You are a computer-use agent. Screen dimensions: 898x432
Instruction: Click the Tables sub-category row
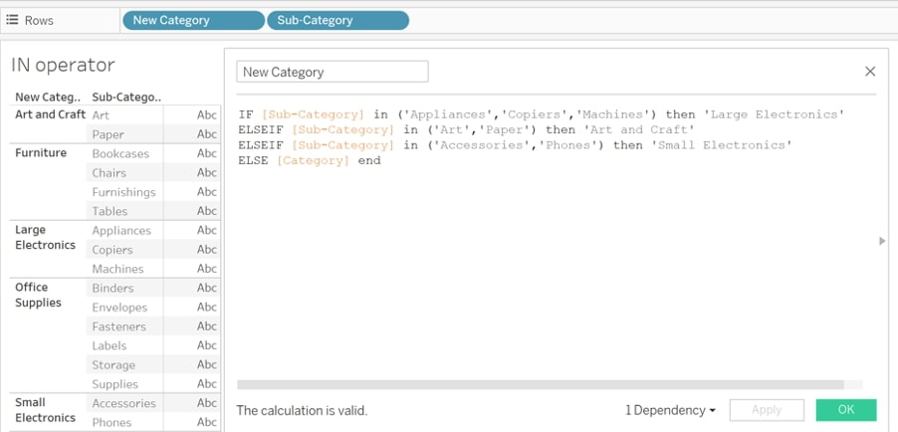click(124, 211)
